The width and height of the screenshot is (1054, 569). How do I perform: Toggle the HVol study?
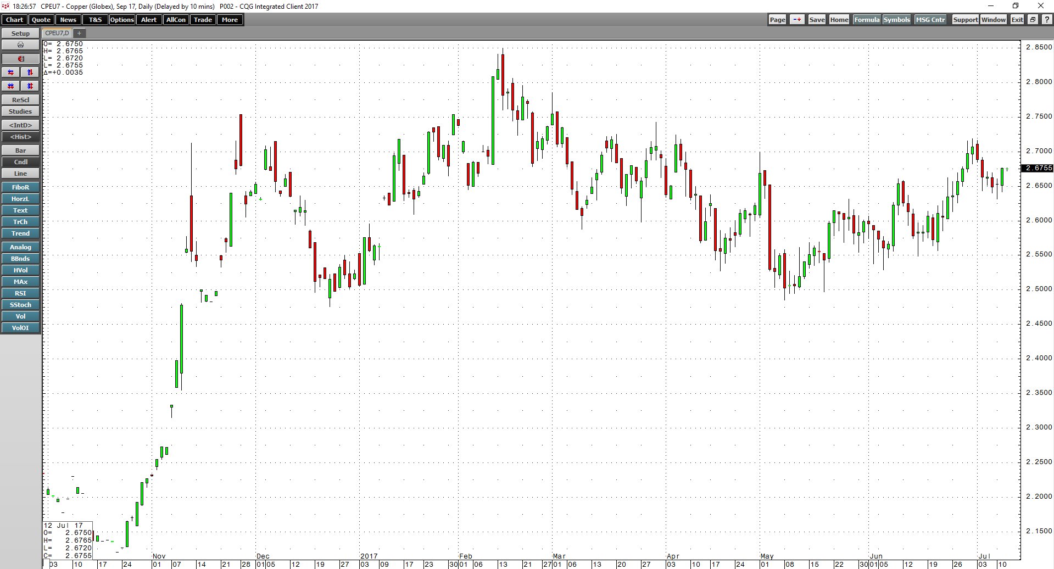20,270
